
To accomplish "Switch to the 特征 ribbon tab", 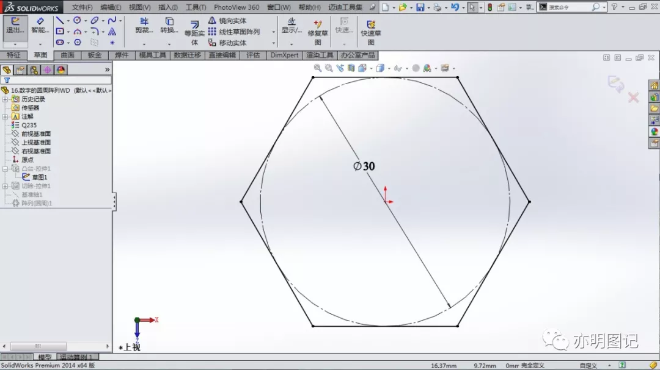I will pyautogui.click(x=13, y=55).
